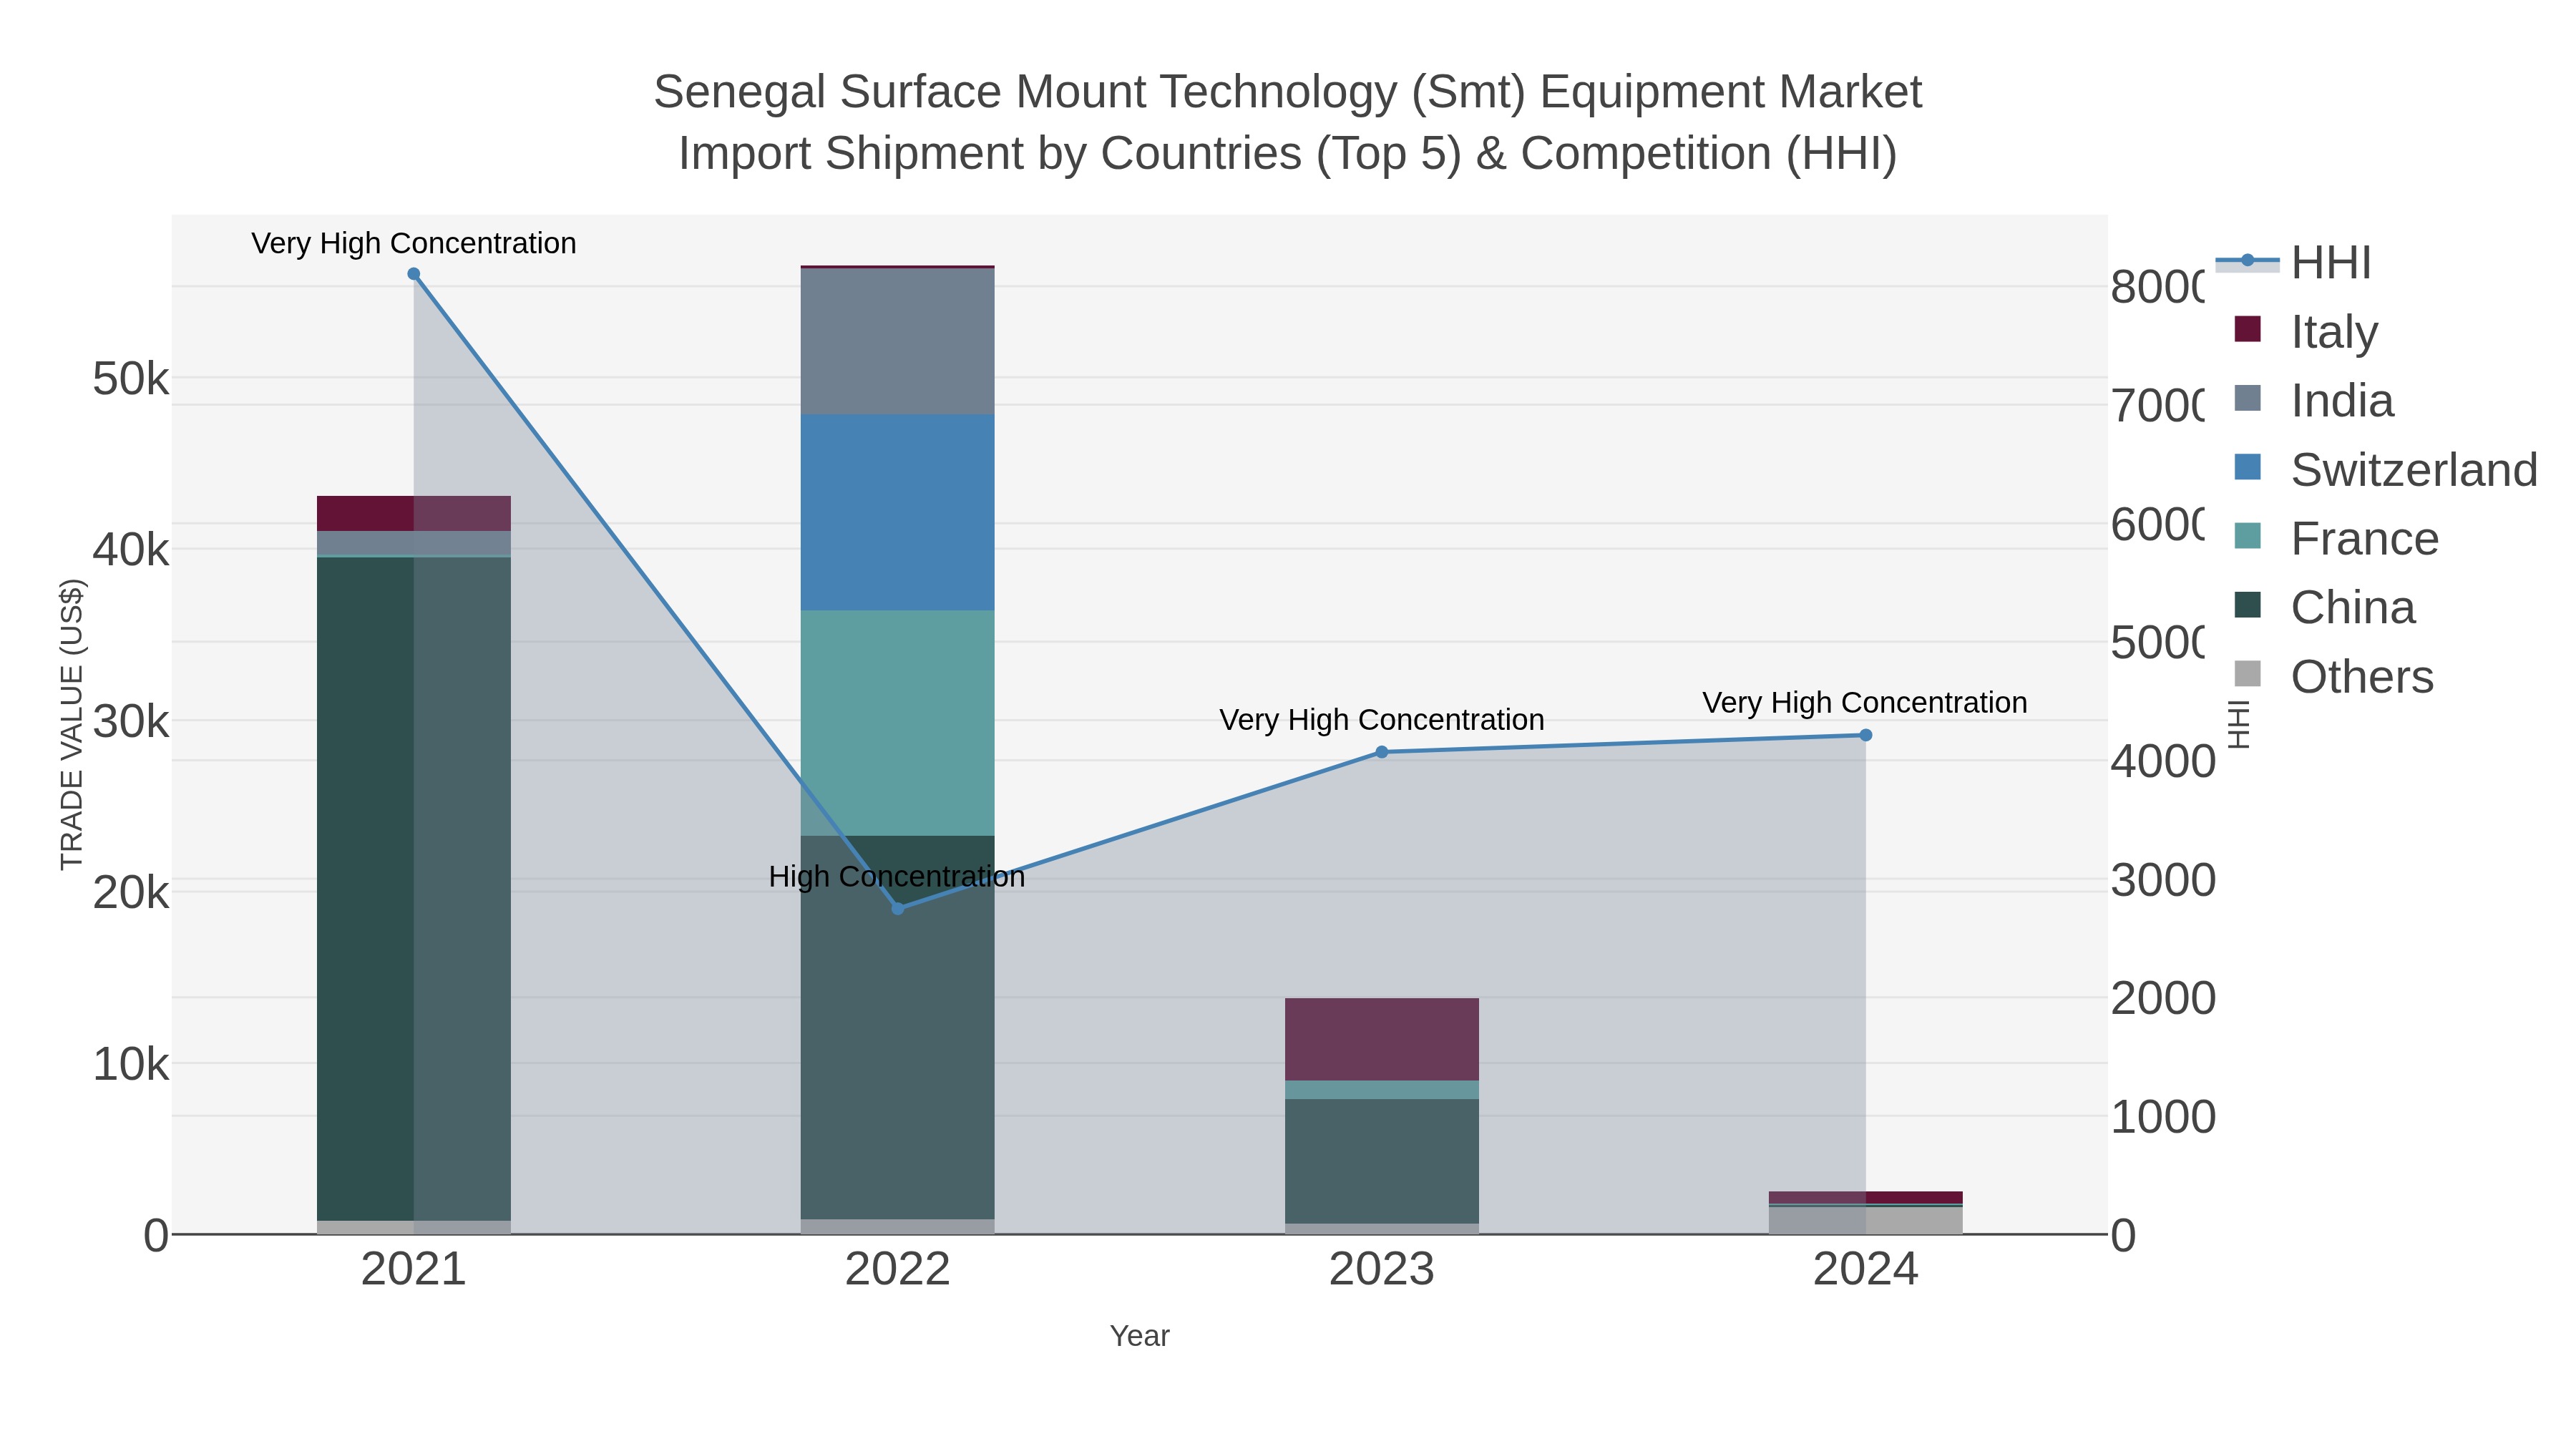Click the 2021 x-axis label
The image size is (2576, 1449).
414,1270
